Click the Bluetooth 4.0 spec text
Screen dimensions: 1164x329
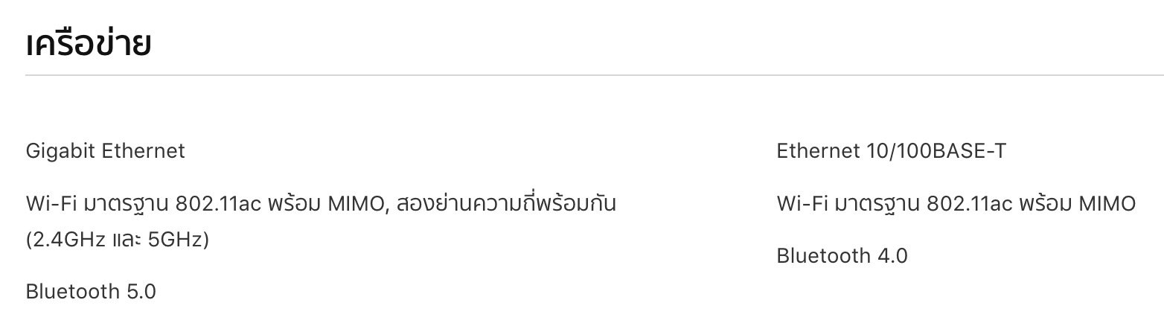pyautogui.click(x=842, y=256)
